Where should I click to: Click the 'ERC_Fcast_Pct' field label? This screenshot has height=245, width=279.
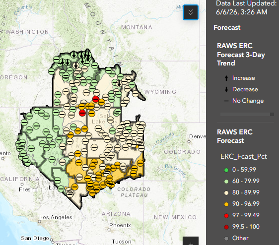point(244,156)
